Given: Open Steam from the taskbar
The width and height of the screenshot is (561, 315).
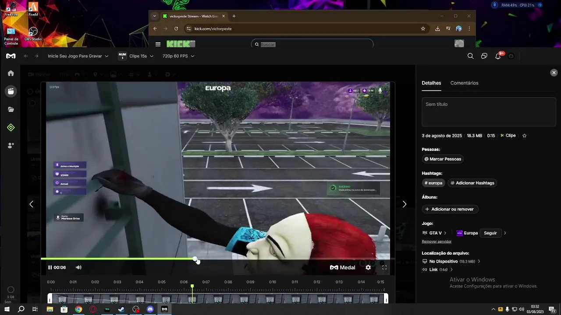Looking at the screenshot, I should [x=121, y=309].
